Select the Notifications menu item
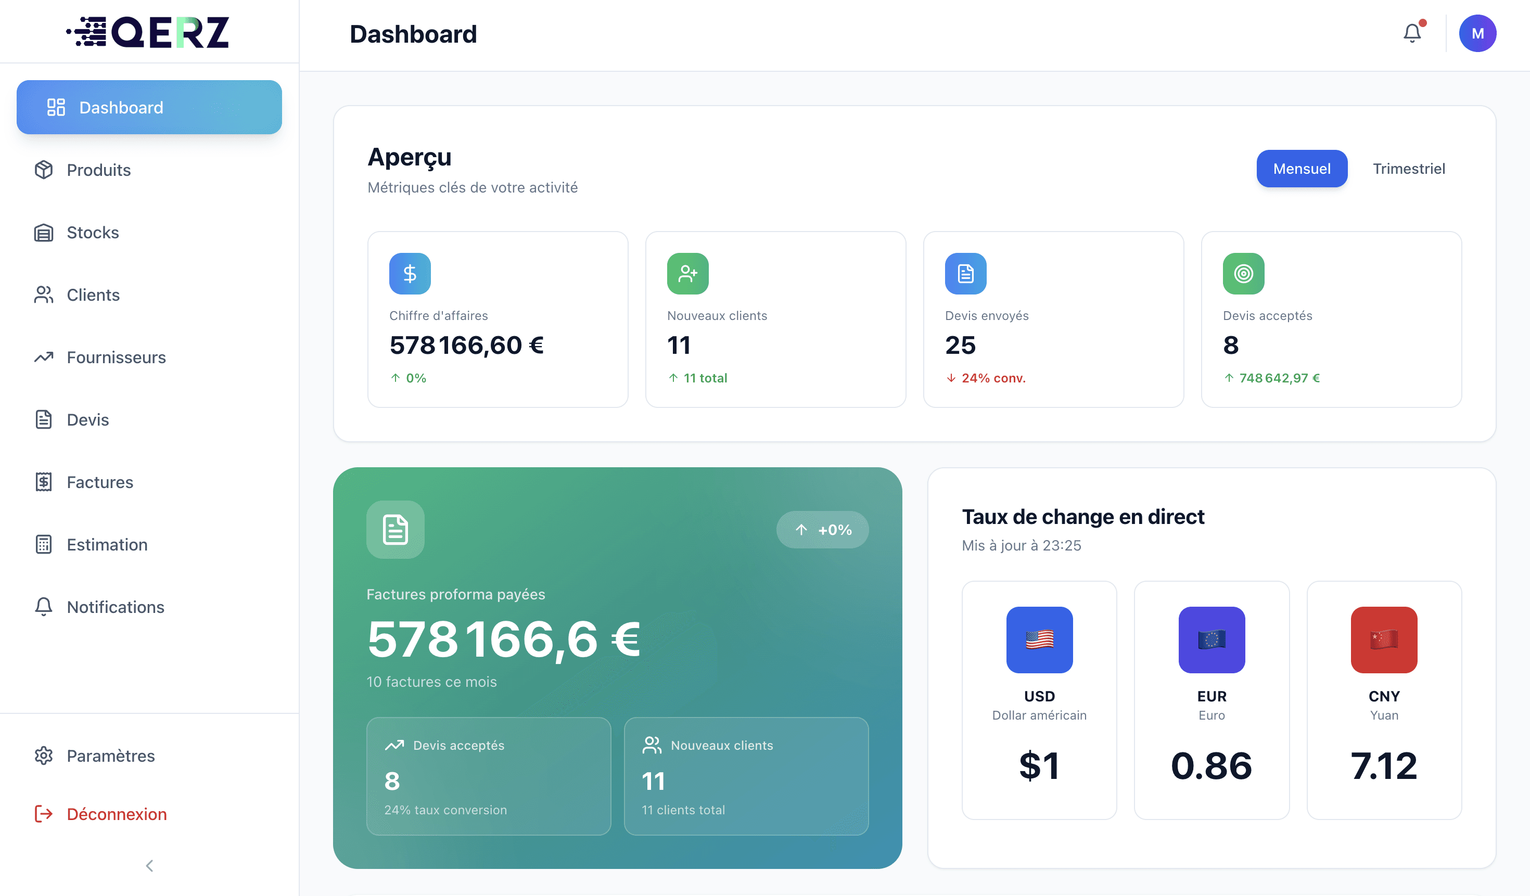Viewport: 1530px width, 896px height. [x=116, y=607]
